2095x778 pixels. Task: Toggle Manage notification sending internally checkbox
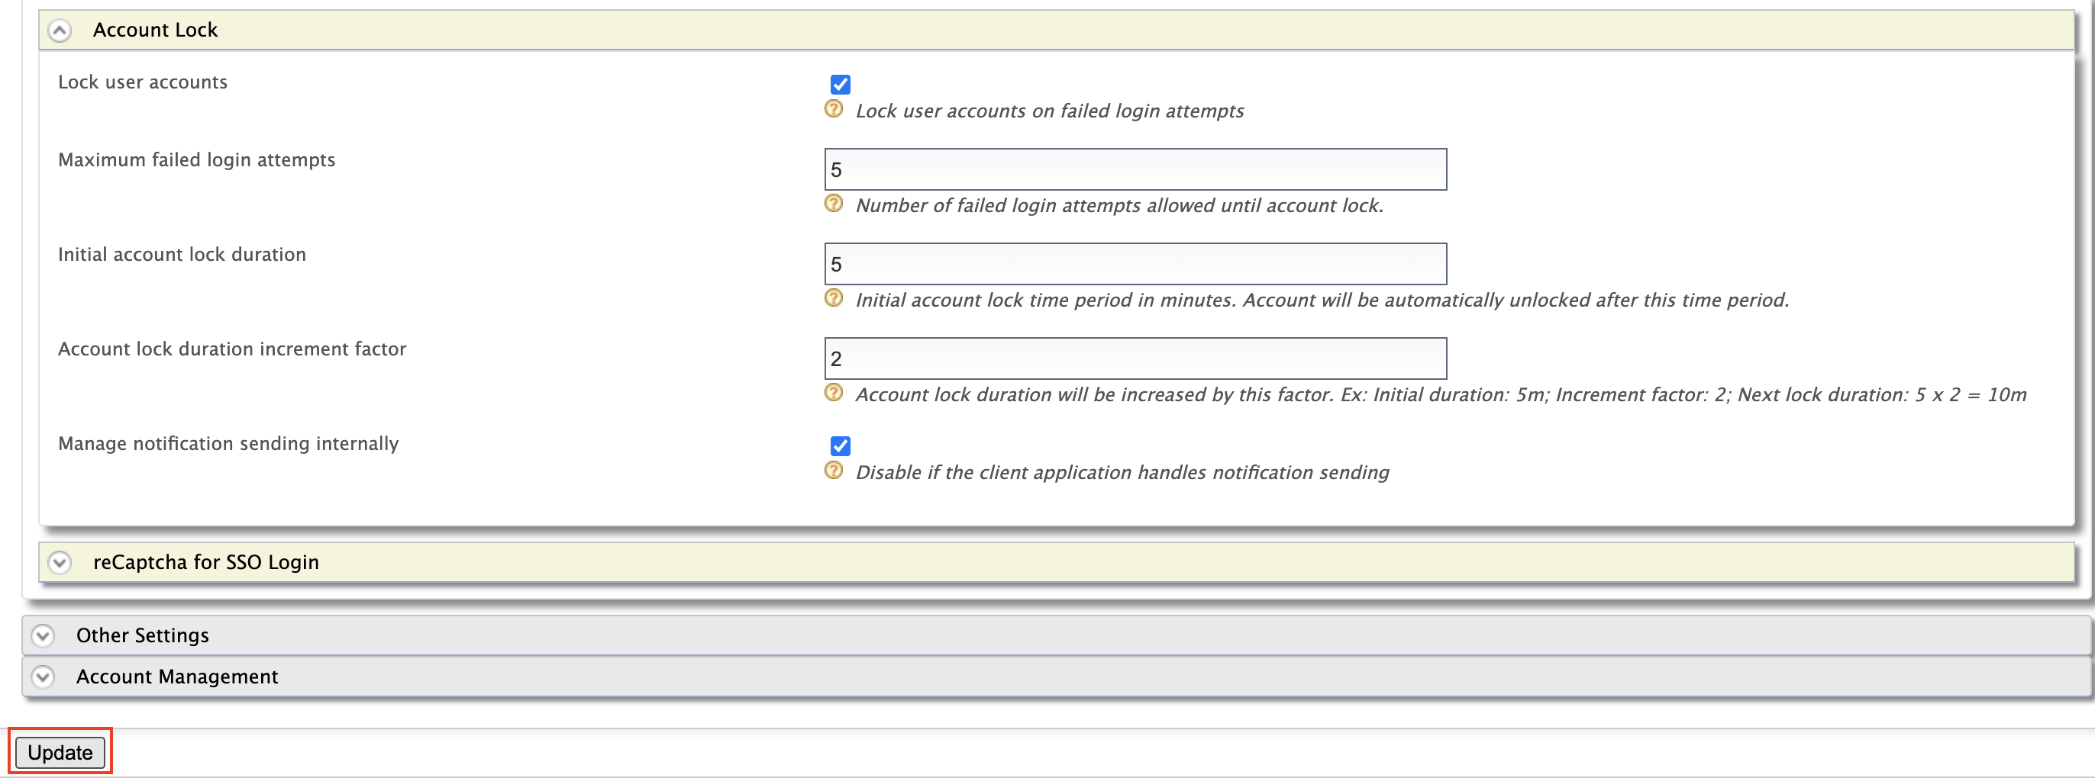tap(840, 446)
